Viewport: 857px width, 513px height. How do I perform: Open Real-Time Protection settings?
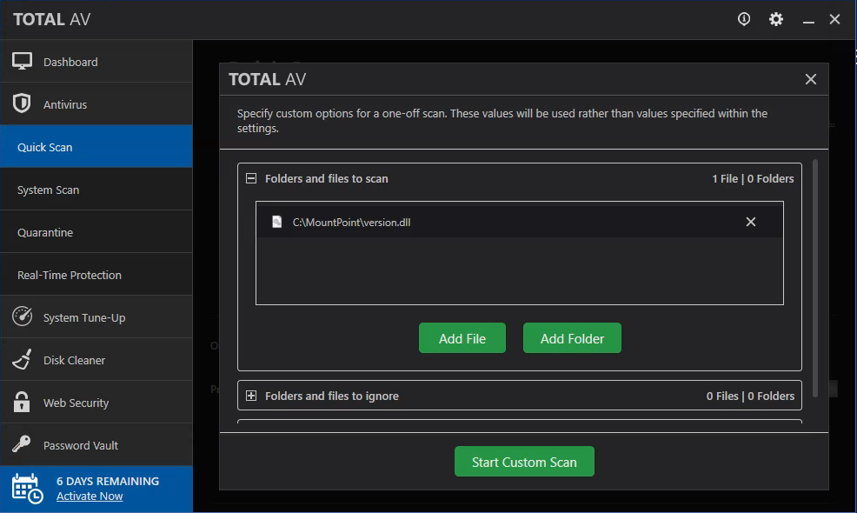96,275
